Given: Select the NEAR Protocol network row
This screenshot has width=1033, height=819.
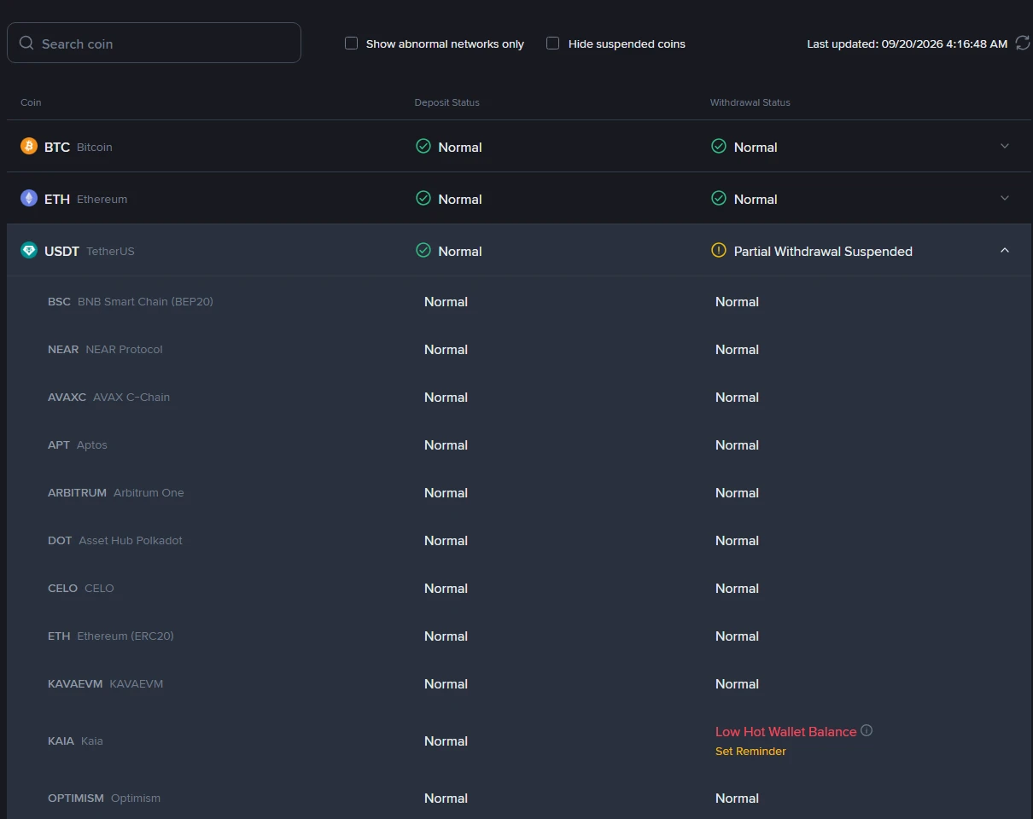Looking at the screenshot, I should 519,349.
